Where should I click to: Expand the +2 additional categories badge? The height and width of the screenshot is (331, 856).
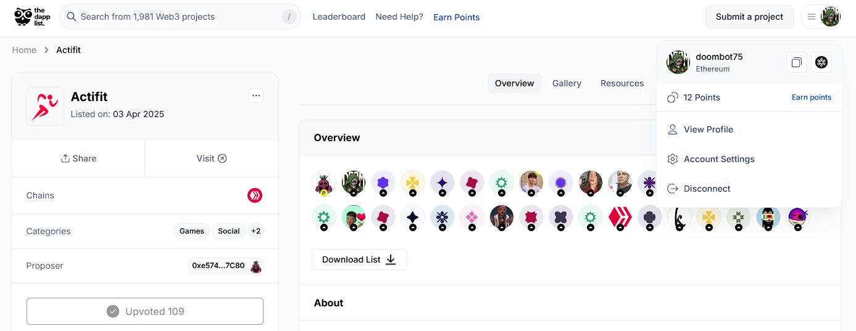coord(256,231)
